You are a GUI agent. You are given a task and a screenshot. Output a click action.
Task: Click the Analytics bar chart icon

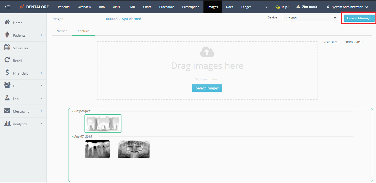7,123
